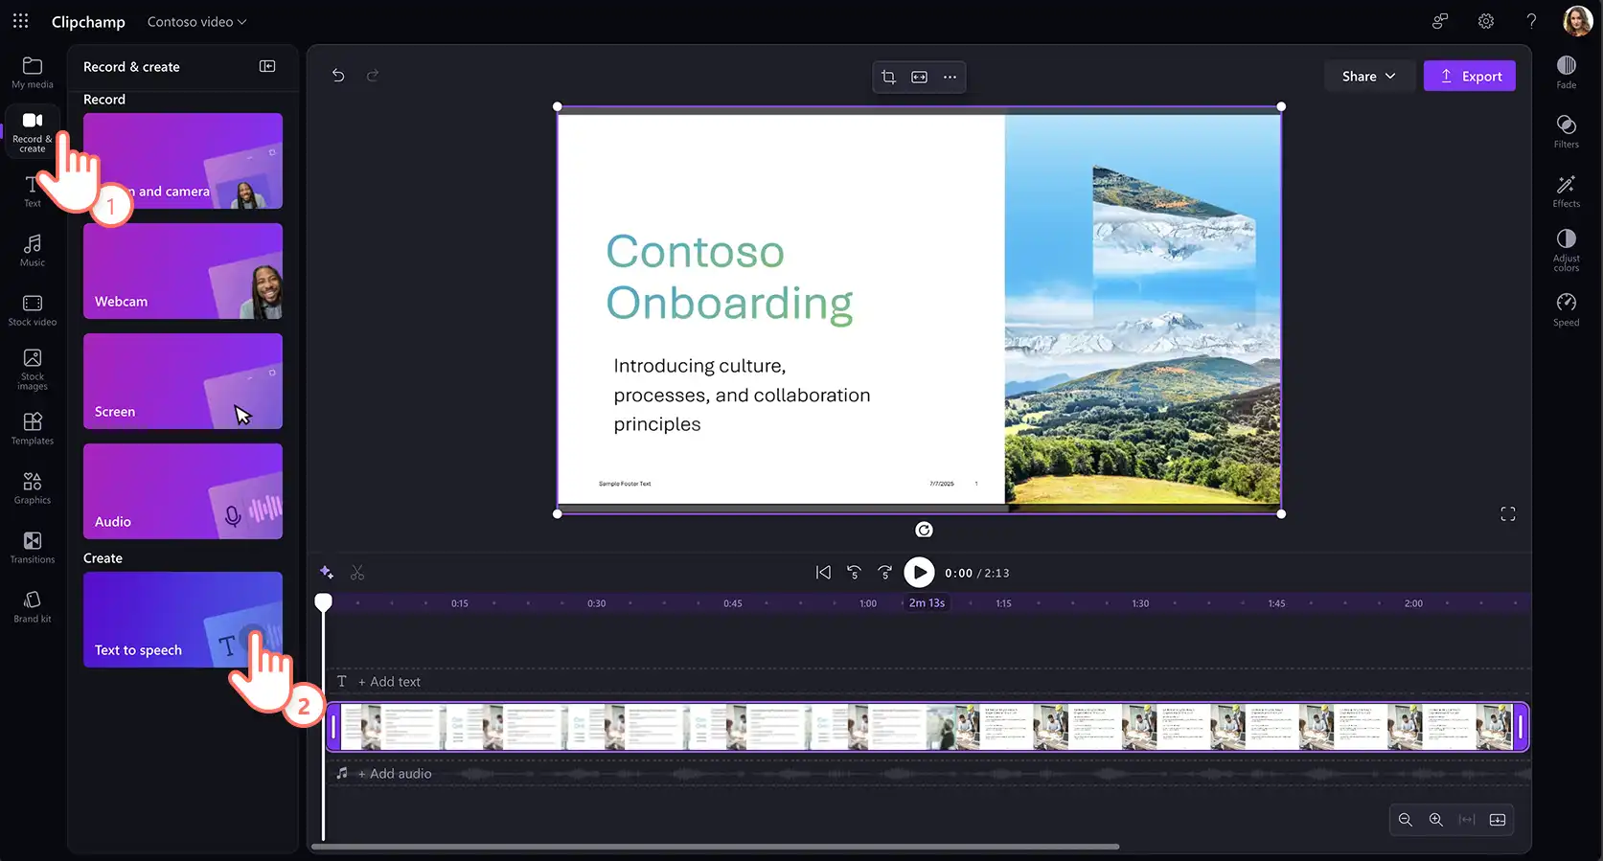
Task: Skip forward five seconds
Action: (884, 573)
